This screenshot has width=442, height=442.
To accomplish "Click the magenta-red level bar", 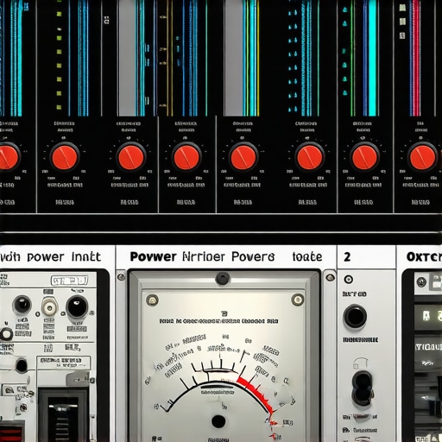I will [416, 58].
